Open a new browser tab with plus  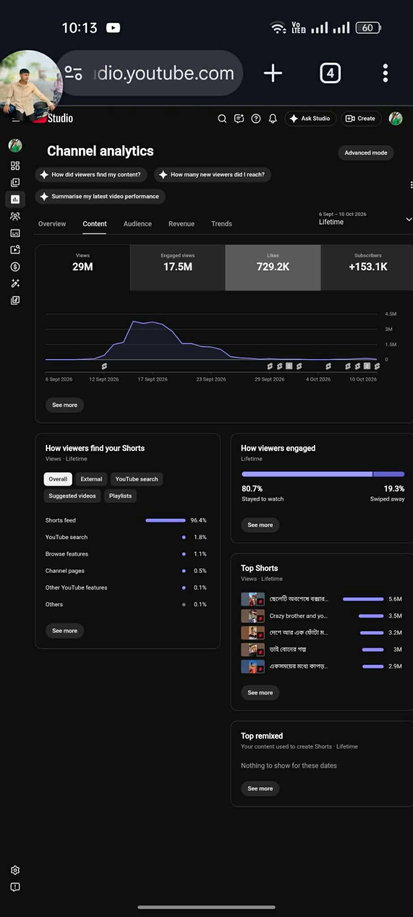(273, 73)
